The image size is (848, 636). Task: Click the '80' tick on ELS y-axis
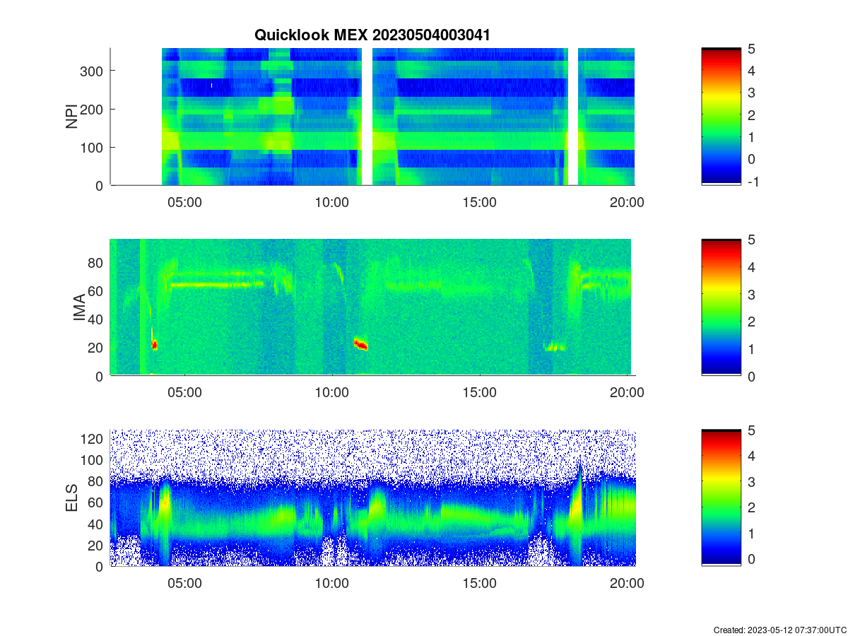pos(96,481)
